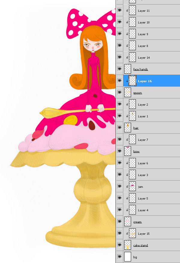180x263 pixels.
Task: Click the face hands layer thumbnail
Action: 127,69
